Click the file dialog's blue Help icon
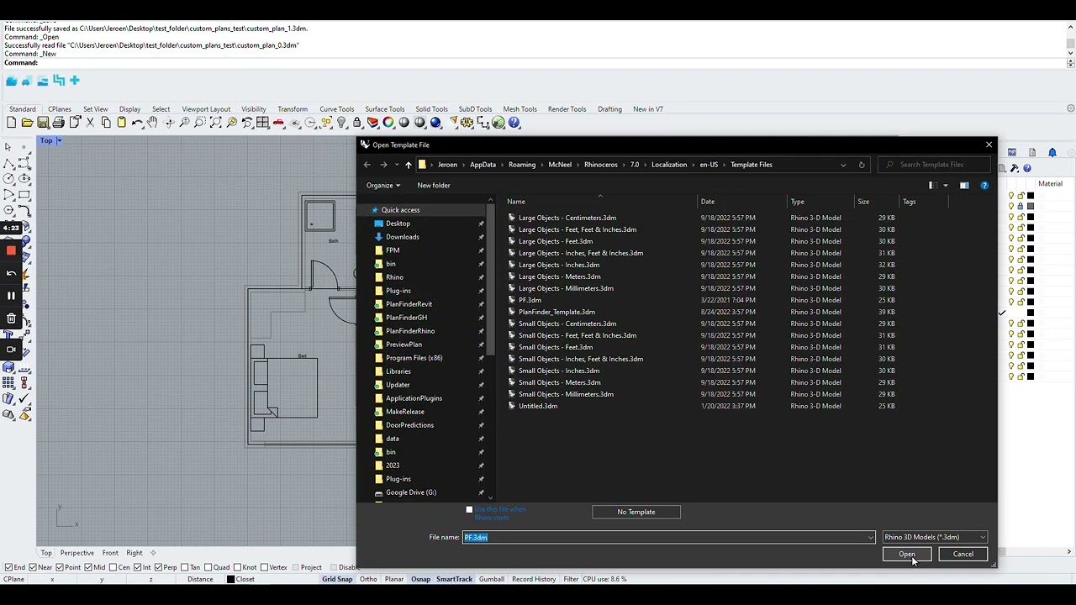1076x605 pixels. click(x=984, y=186)
